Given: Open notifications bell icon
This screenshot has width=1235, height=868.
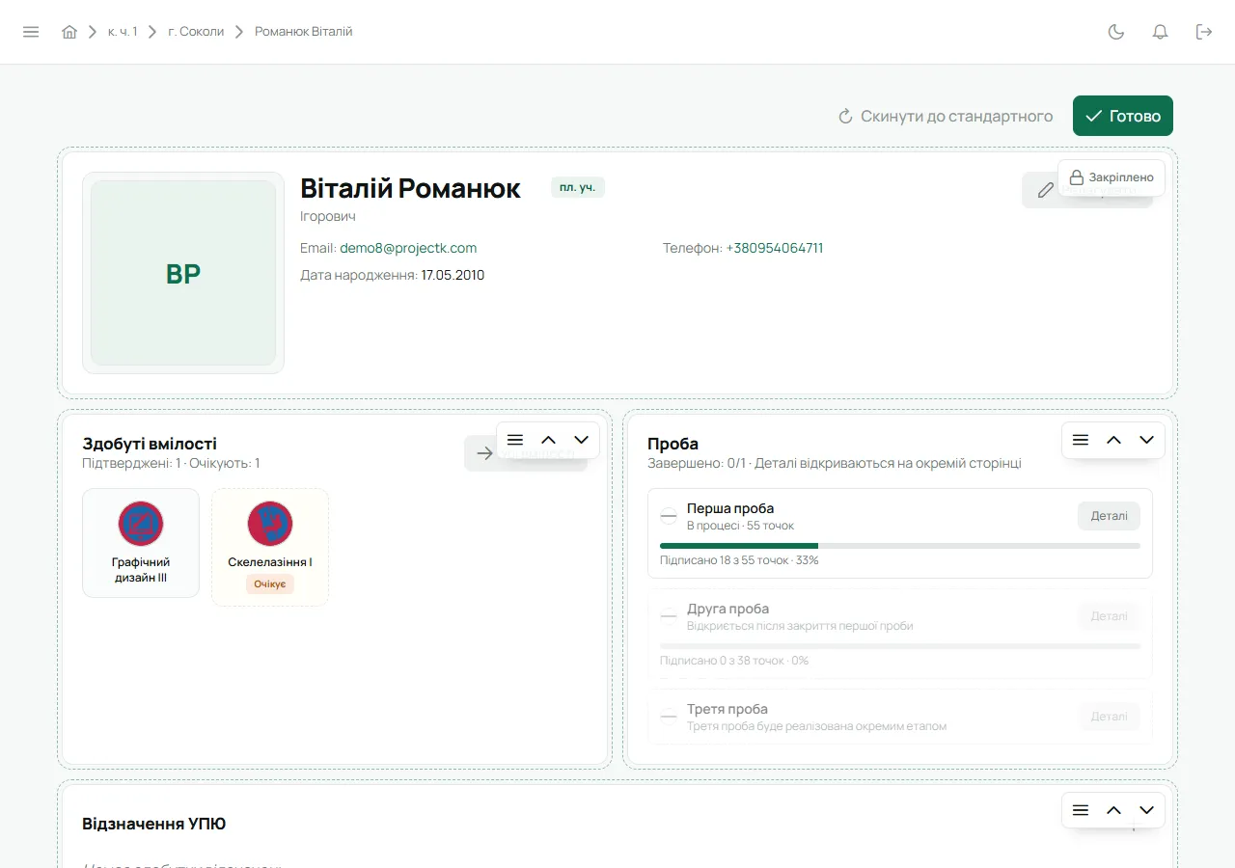Looking at the screenshot, I should click(x=1161, y=32).
